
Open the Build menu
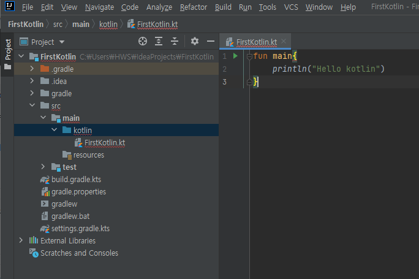(223, 7)
